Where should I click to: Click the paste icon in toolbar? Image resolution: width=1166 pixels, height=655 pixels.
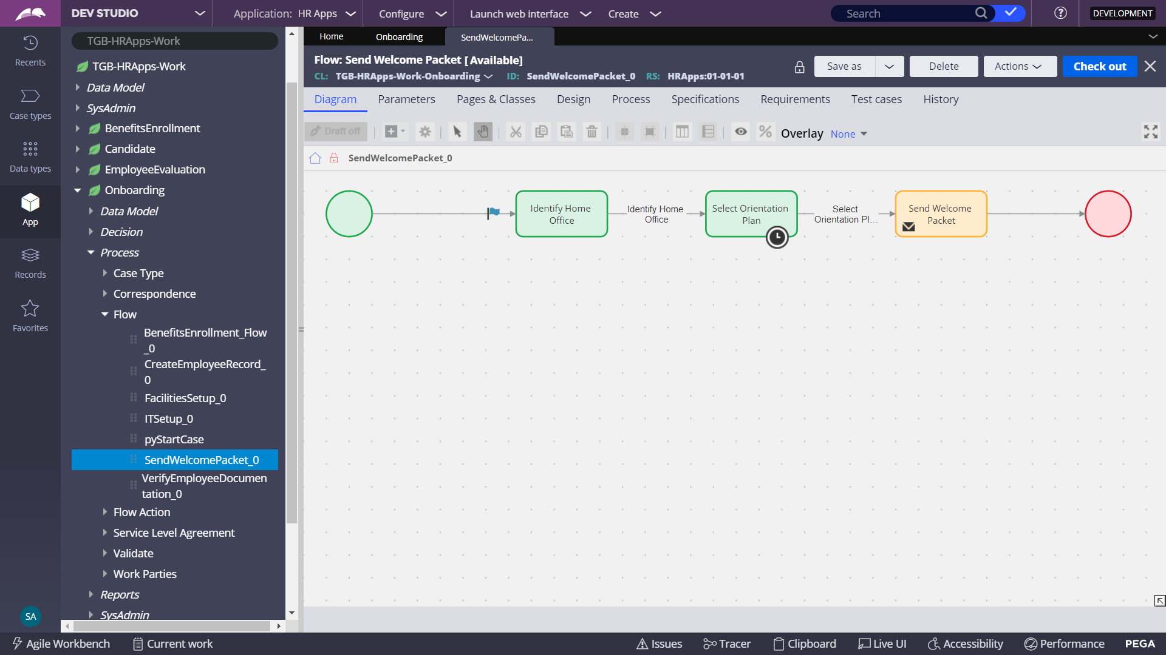(x=567, y=132)
